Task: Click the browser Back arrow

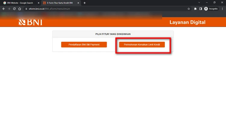Action: tap(4, 9)
